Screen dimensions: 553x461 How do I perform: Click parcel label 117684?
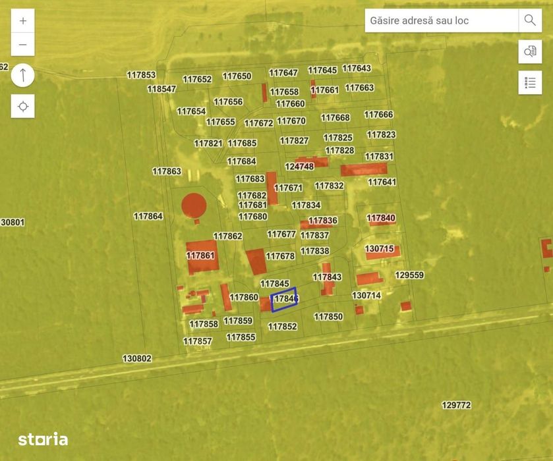242,161
